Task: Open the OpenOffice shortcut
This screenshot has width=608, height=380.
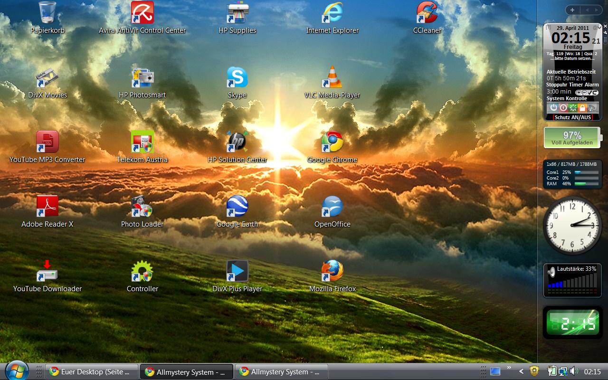Action: coord(332,212)
